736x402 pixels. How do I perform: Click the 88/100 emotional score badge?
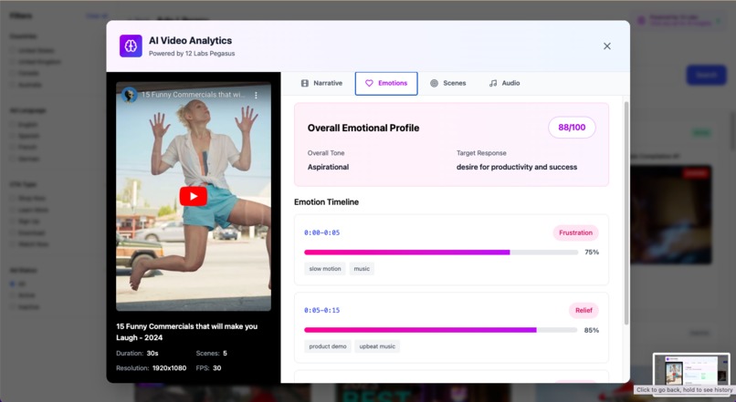tap(572, 128)
